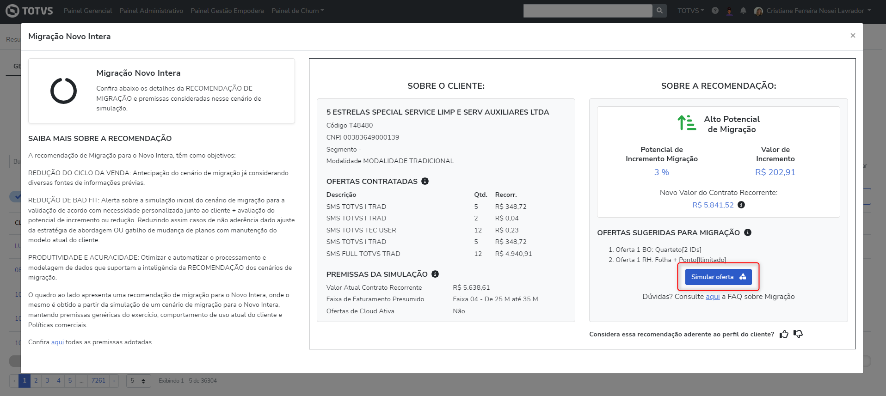Show info beside Novo Valor do Contrato value
886x396 pixels.
coord(741,205)
